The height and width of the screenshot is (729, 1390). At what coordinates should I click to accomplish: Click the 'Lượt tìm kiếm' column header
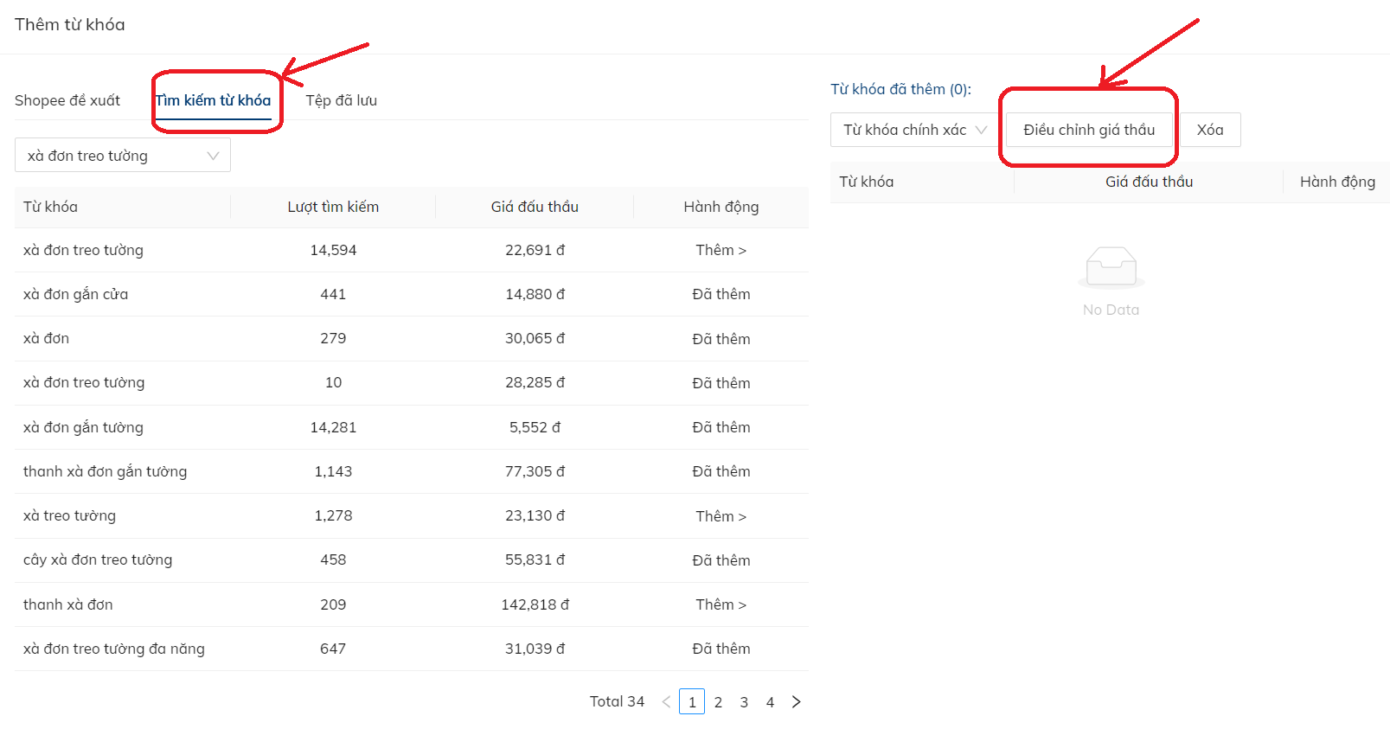pos(333,207)
